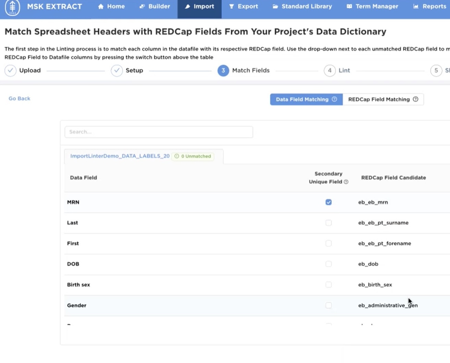Viewport: 450px width, 363px height.
Task: Click into the Search field
Action: (159, 132)
